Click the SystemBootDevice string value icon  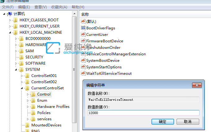[83, 61]
